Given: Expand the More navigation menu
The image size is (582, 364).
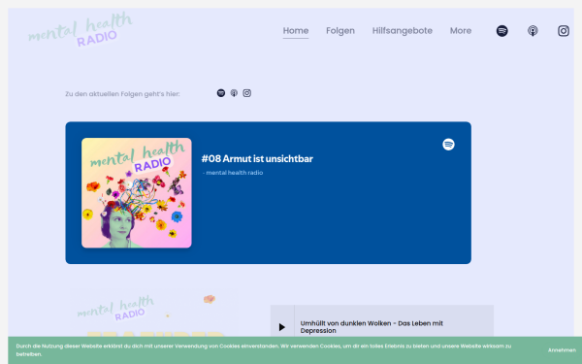Looking at the screenshot, I should (461, 31).
